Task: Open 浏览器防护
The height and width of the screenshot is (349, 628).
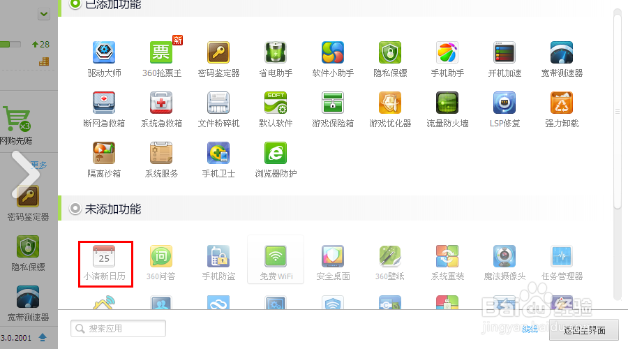Action: (276, 160)
